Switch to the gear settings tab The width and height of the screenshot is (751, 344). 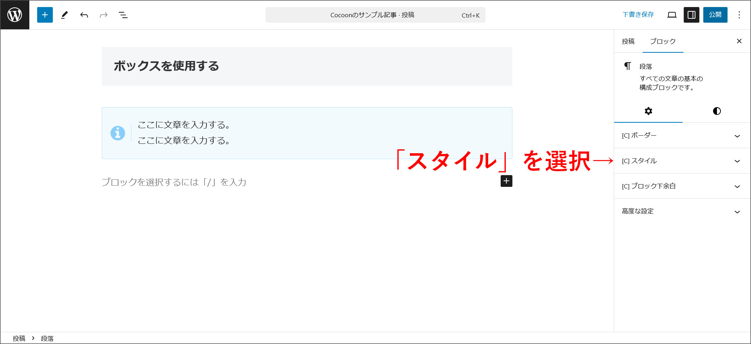tap(648, 111)
